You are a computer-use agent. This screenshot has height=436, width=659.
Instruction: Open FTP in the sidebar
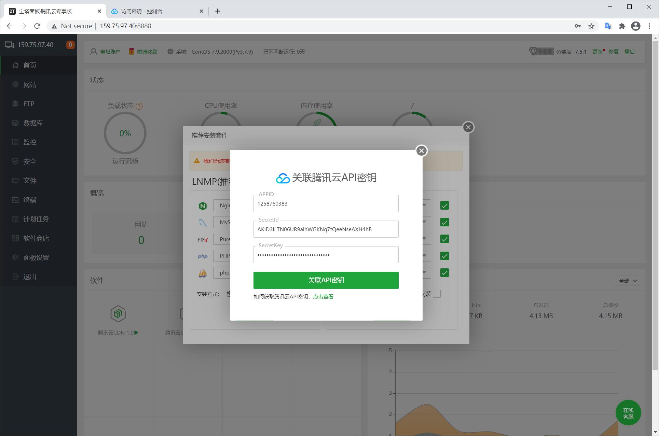click(39, 104)
